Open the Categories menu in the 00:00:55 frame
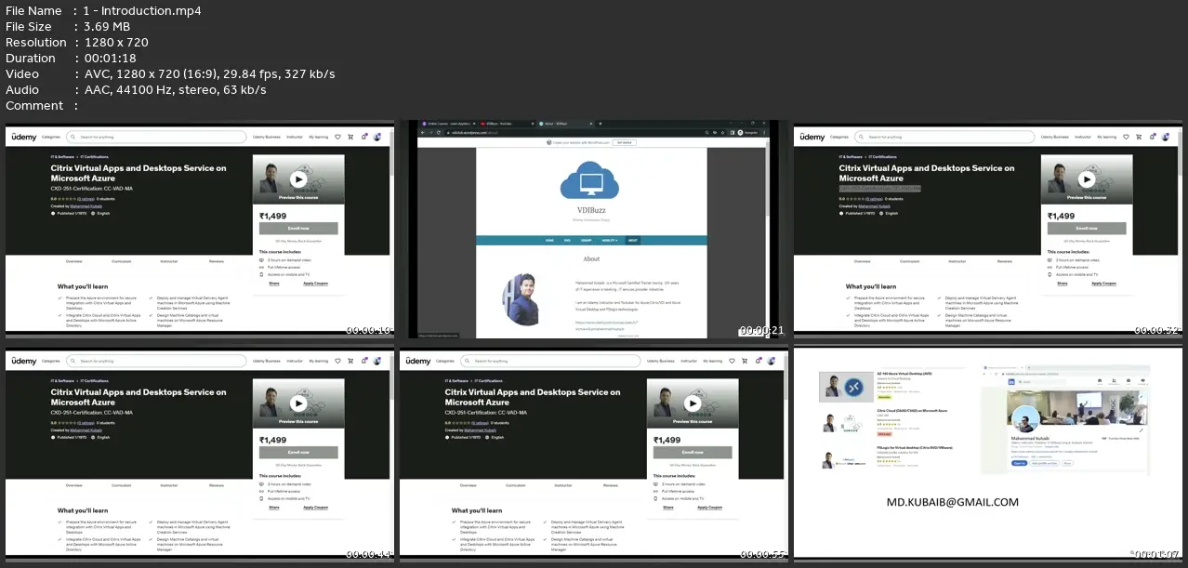The height and width of the screenshot is (568, 1188). (445, 361)
